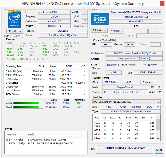Click the 533.3 frequency row in memory table
Image resolution: width=166 pixels, height=158 pixels.
click(124, 138)
